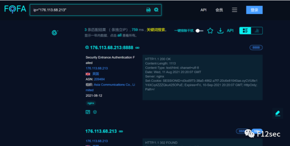
Task: Open the hamburger menu
Action: [235, 10]
